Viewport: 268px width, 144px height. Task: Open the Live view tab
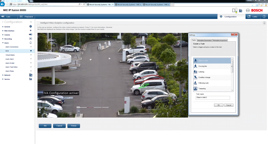pyautogui.click(x=8, y=16)
